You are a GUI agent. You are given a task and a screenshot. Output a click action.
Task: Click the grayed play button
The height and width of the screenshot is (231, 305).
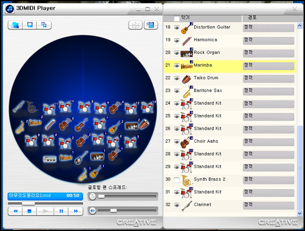(45, 211)
